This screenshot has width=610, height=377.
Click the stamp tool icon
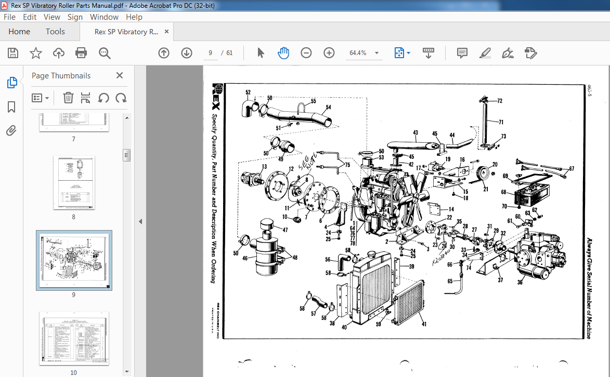coord(530,53)
